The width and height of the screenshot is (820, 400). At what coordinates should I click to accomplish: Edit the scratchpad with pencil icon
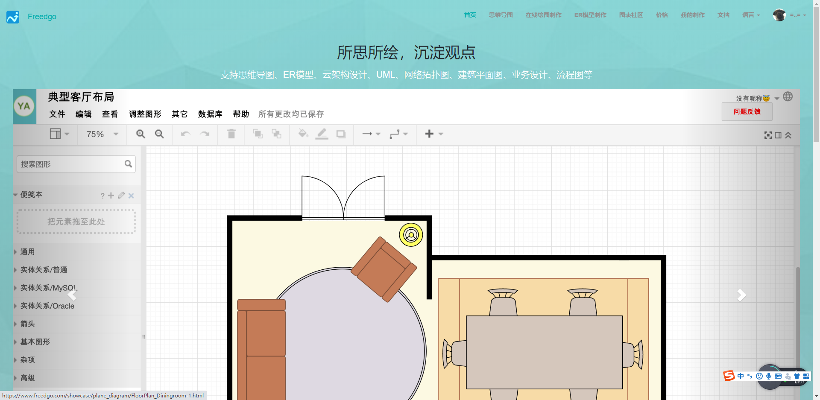121,196
